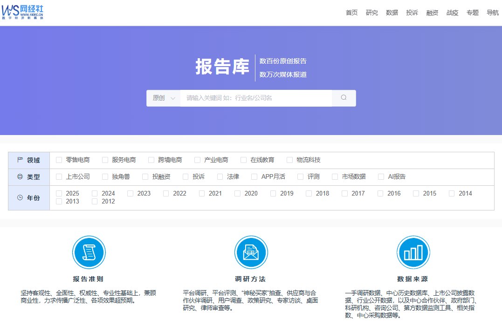Click the 网经社 logo
This screenshot has height=325, width=502.
coord(22,12)
